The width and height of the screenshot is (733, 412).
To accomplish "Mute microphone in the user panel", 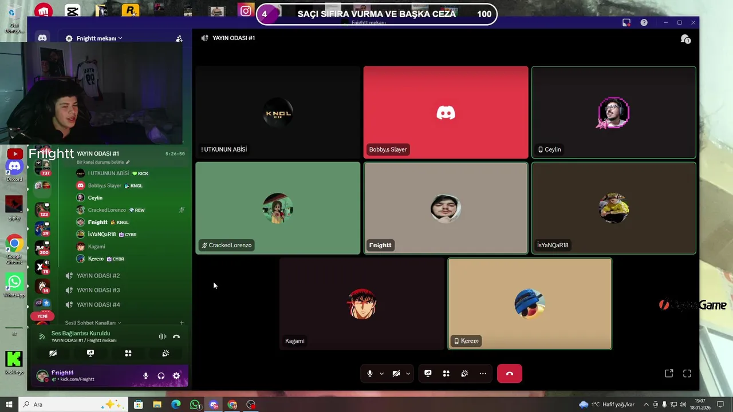I will coord(145,376).
